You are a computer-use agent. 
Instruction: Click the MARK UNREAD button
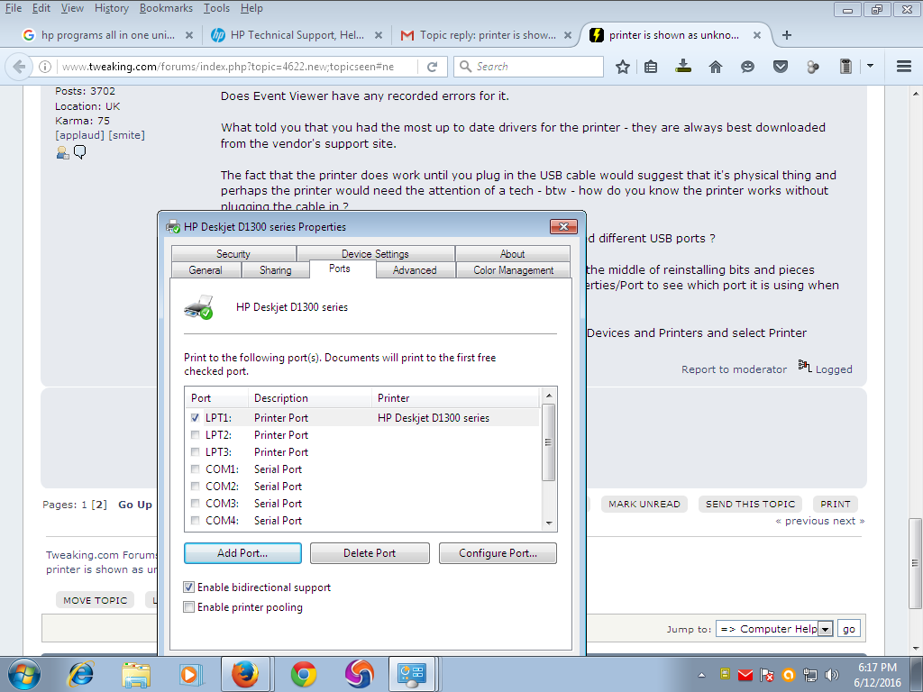pos(644,505)
